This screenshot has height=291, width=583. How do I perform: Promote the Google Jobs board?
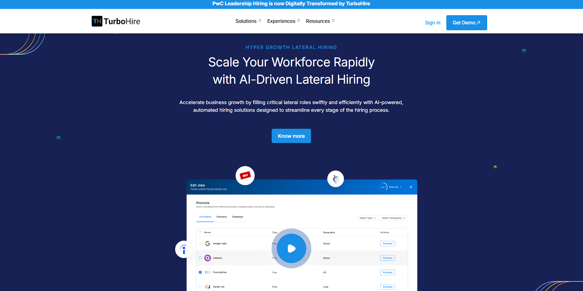point(388,244)
